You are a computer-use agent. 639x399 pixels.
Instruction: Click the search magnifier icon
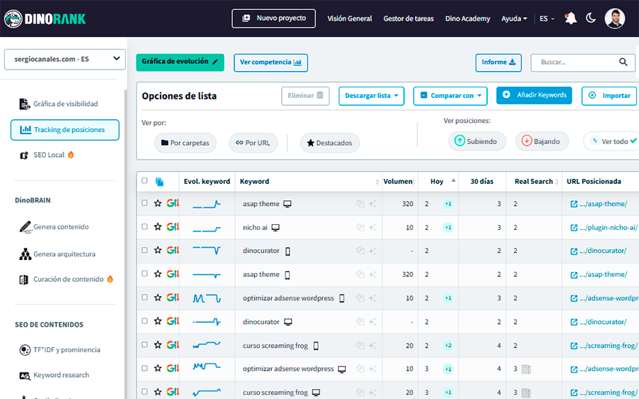[623, 62]
